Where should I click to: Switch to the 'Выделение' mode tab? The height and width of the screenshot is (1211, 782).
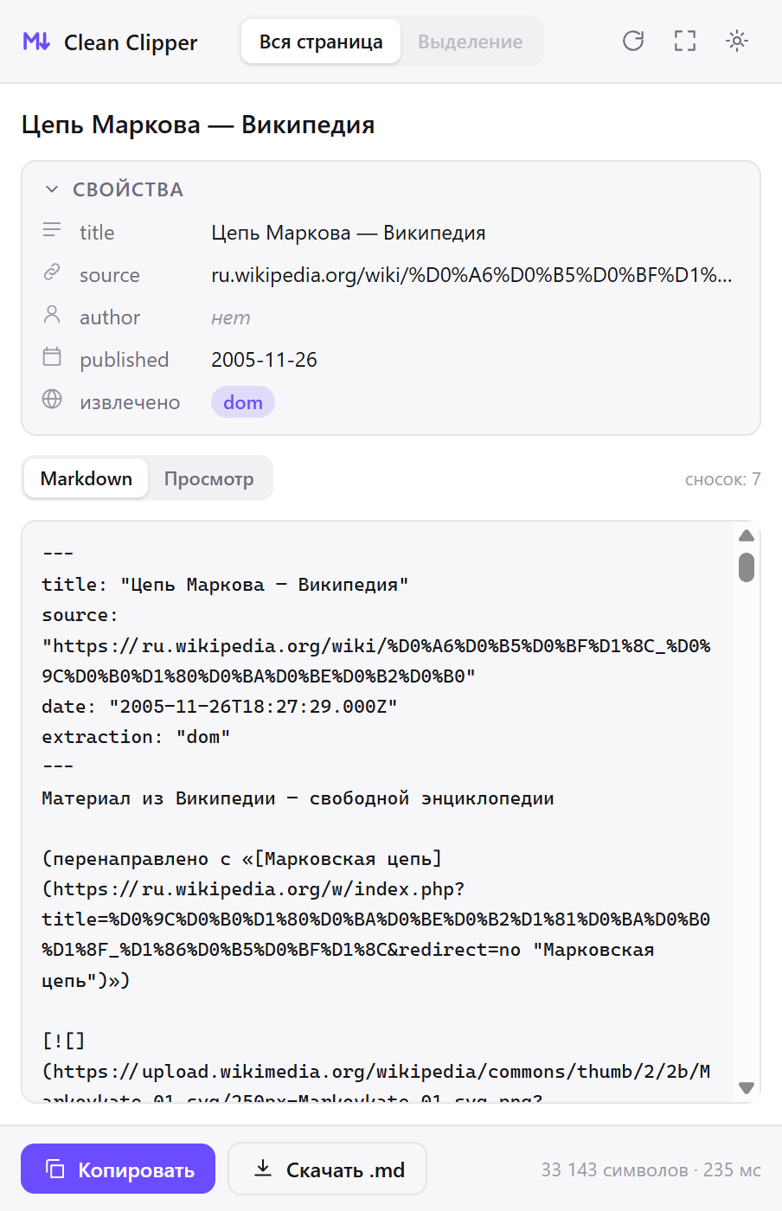(471, 42)
